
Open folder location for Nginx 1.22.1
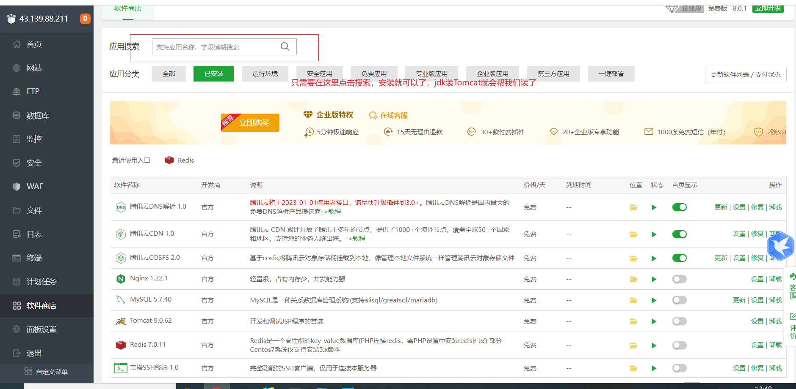pyautogui.click(x=633, y=279)
